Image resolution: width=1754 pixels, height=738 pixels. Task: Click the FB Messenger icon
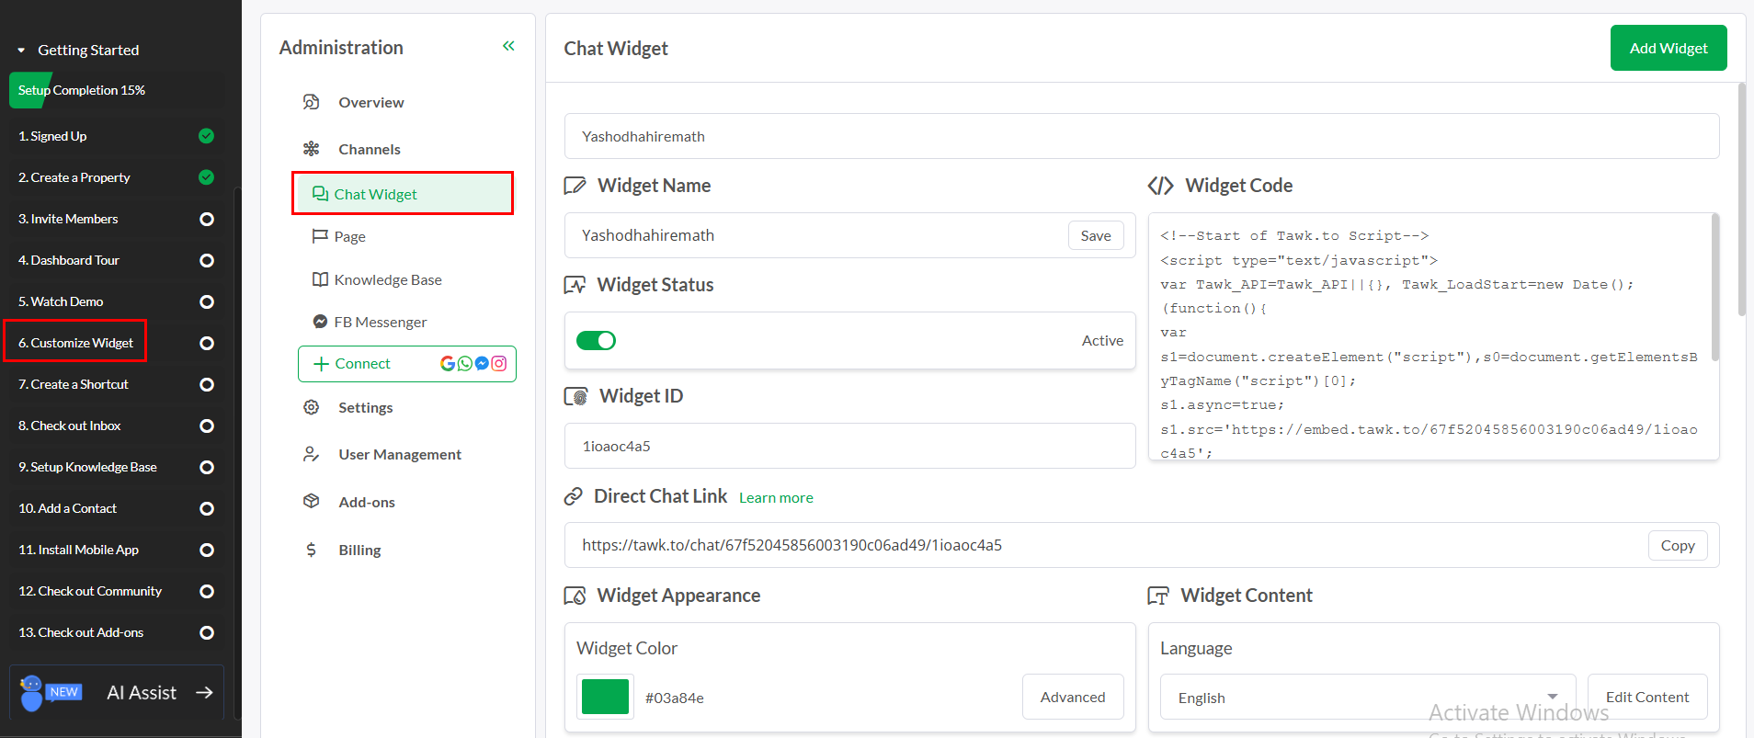320,322
